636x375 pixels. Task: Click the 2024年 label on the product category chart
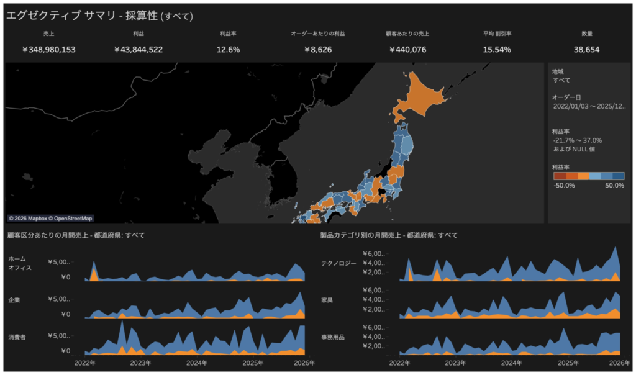[x=512, y=363]
